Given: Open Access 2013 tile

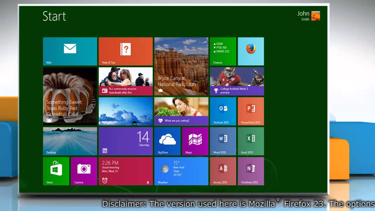Looking at the screenshot, I should (223, 171).
